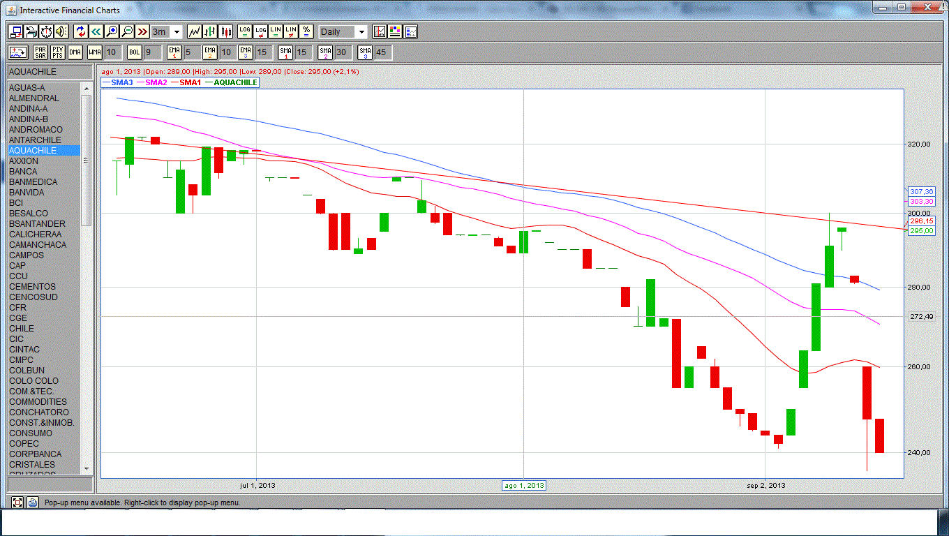Viewport: 949px width, 536px height.
Task: Toggle the LIN not-equal scale button
Action: pyautogui.click(x=291, y=31)
